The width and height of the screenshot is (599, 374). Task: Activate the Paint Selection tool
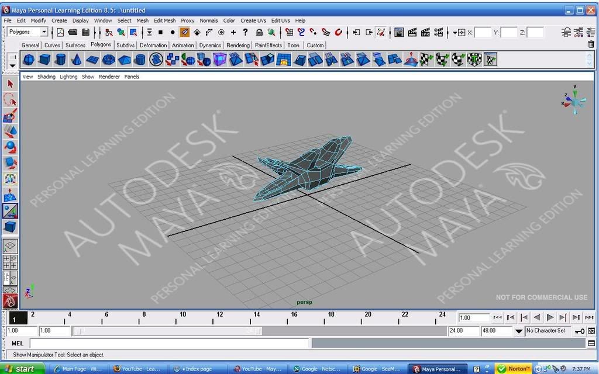pos(11,116)
